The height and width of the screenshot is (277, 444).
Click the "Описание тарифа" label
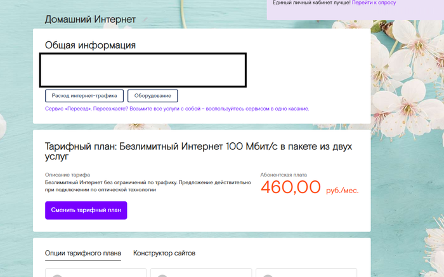click(x=67, y=175)
